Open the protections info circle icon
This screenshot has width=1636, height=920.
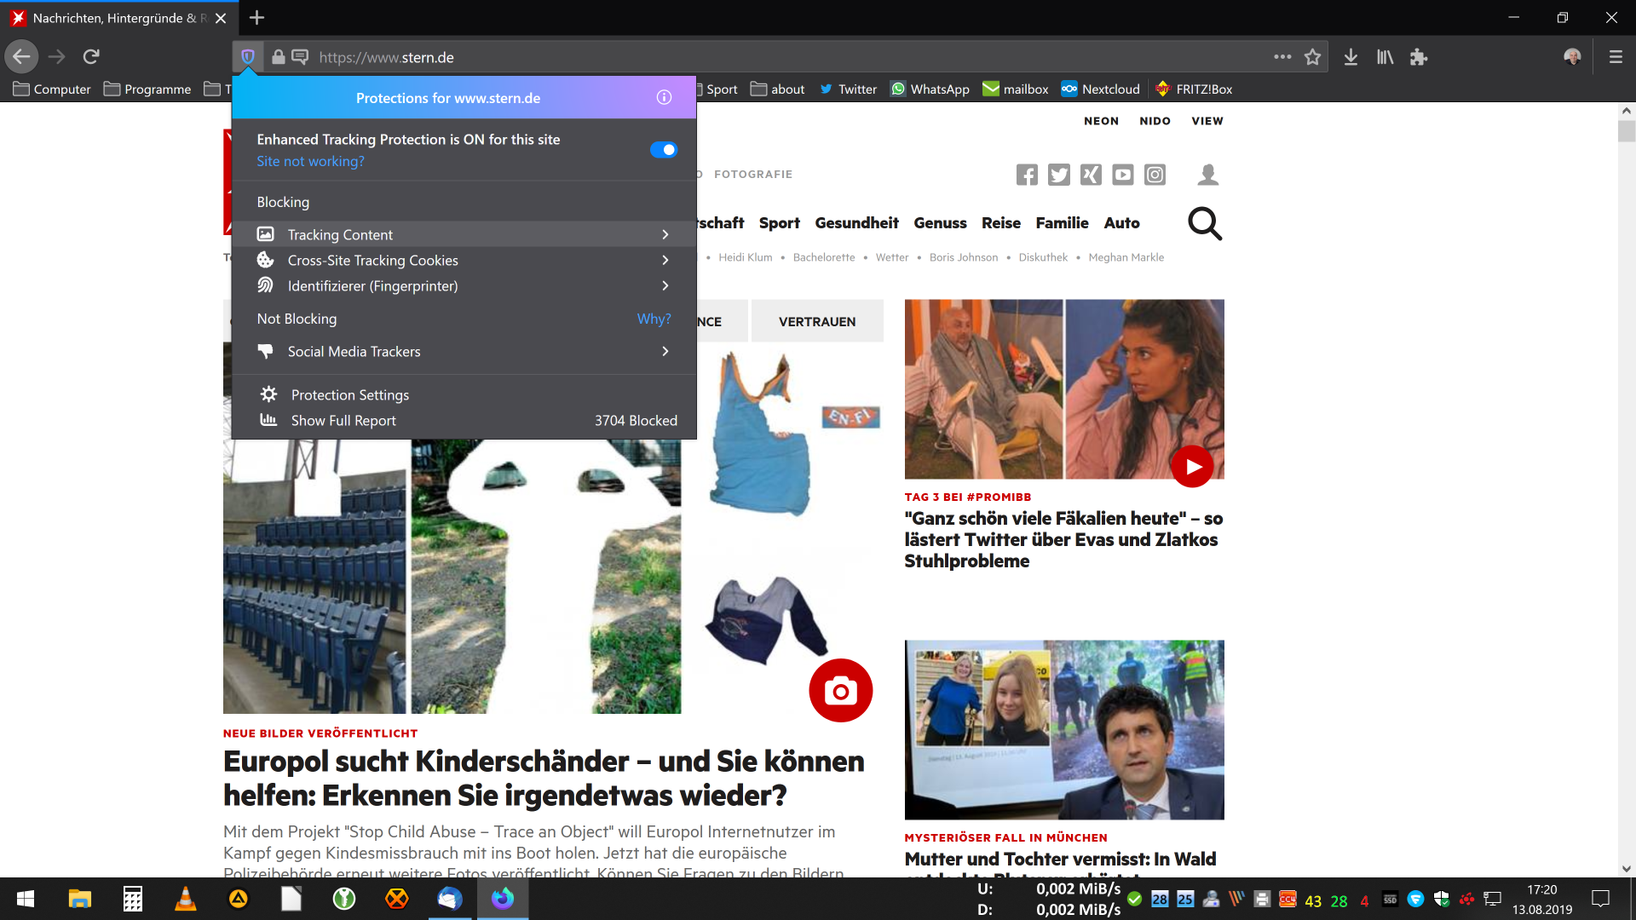pyautogui.click(x=664, y=98)
